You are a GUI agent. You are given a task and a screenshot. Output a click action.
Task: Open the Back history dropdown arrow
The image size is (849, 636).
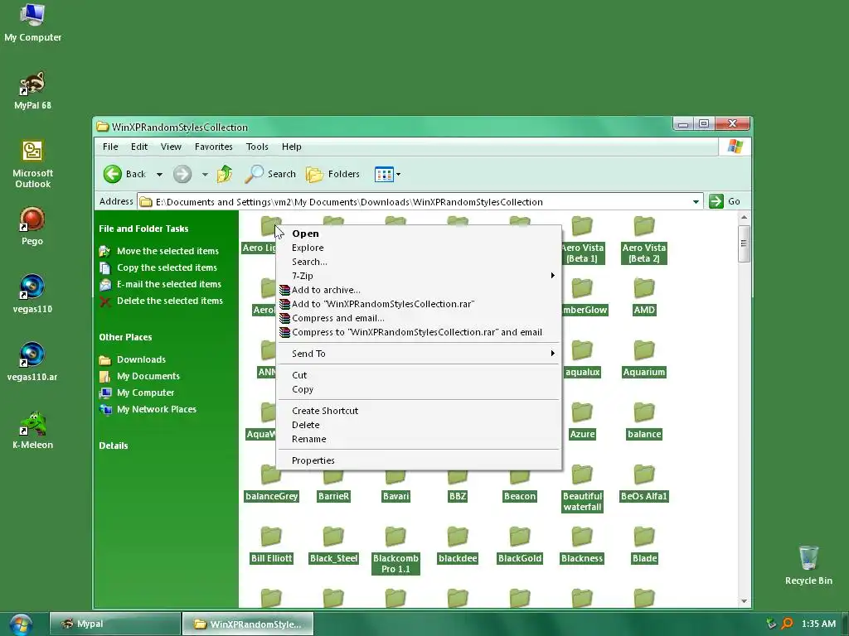[x=159, y=175]
